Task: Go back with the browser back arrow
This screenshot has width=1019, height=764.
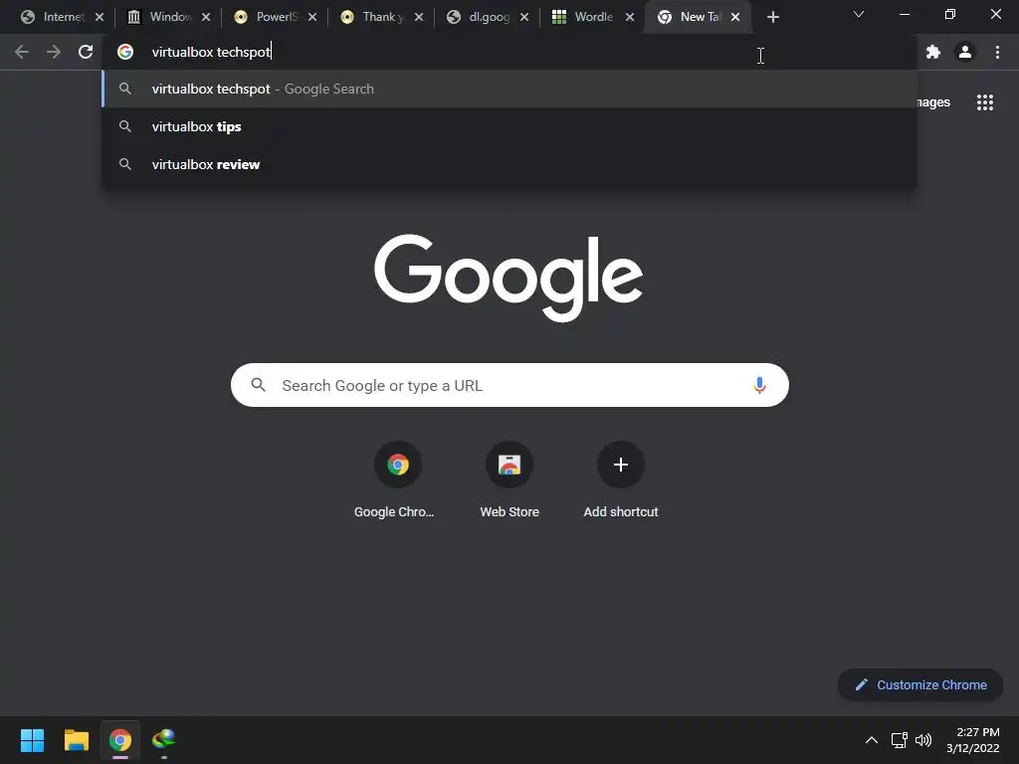Action: tap(22, 52)
